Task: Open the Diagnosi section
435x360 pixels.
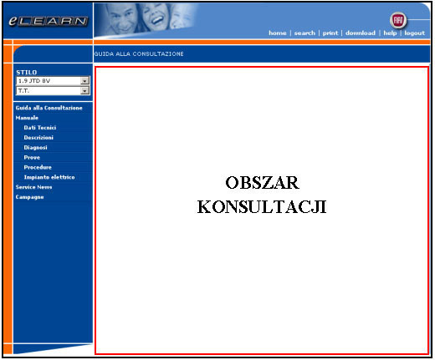Action: point(35,148)
